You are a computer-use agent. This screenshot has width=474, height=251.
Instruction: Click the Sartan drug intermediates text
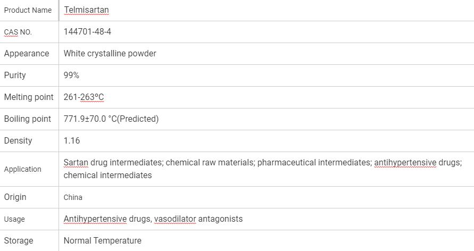point(113,163)
